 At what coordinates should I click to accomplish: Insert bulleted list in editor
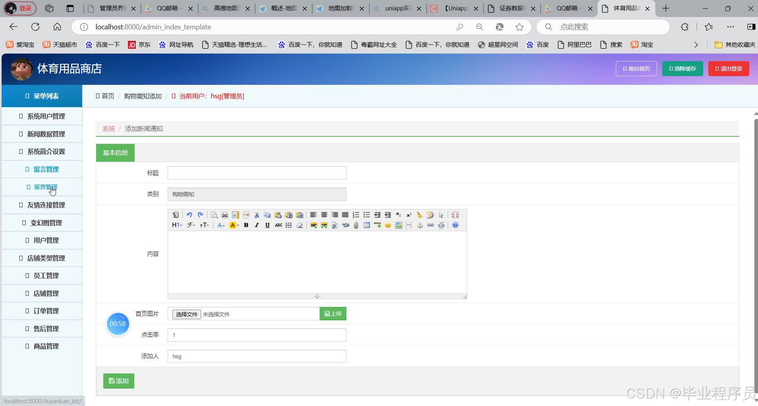[367, 215]
